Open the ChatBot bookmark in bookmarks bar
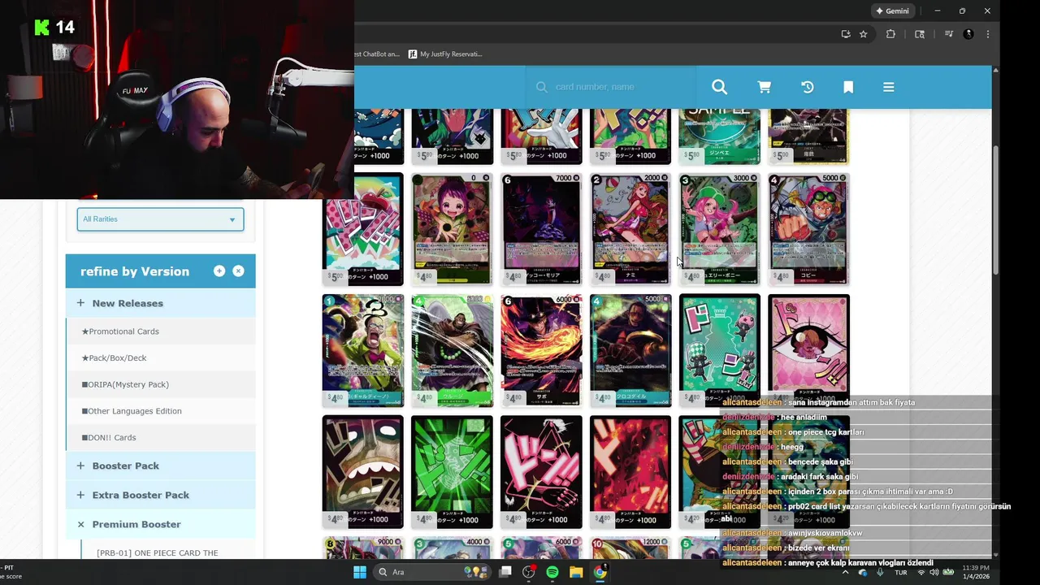Screen dimensions: 1040x585 (377, 54)
